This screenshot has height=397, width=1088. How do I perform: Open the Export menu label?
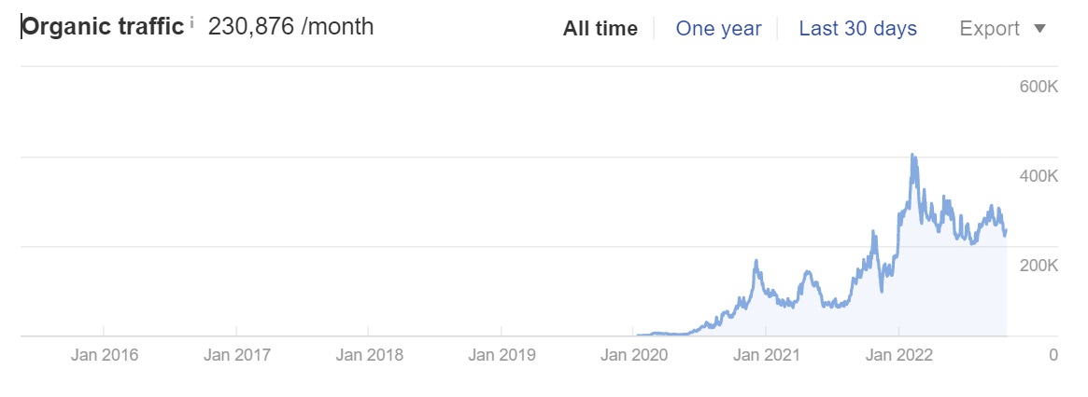point(990,29)
